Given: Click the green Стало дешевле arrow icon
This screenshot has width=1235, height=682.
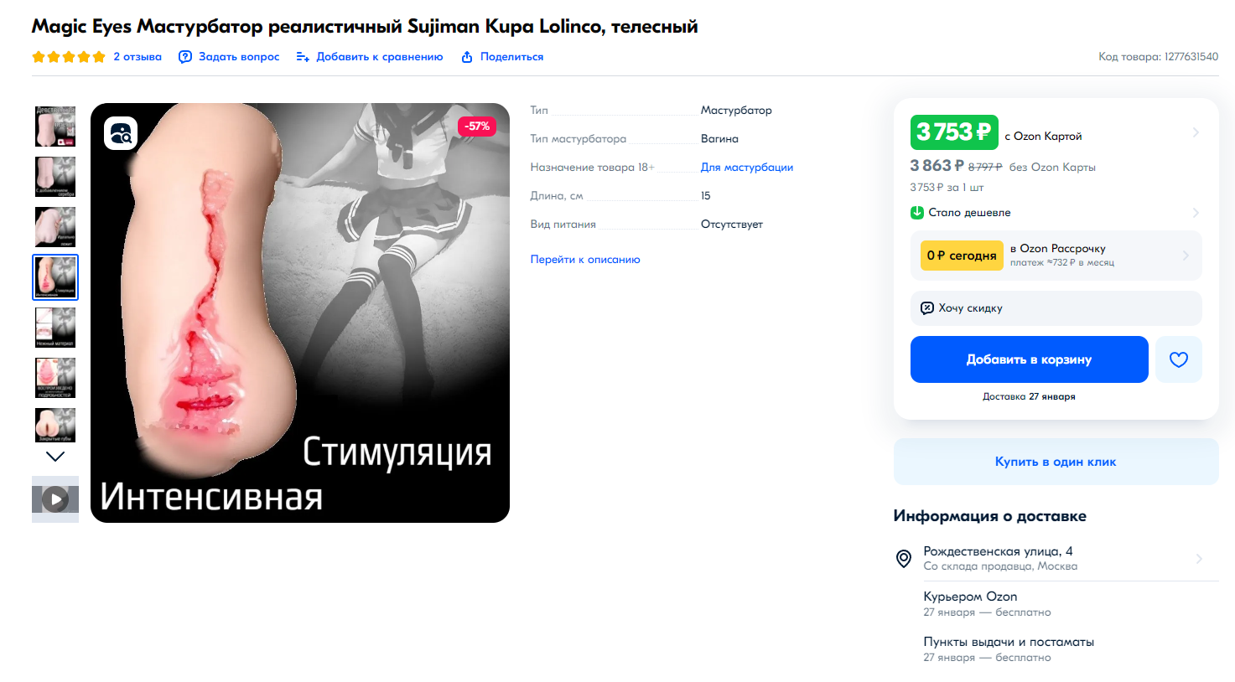Looking at the screenshot, I should [x=917, y=213].
